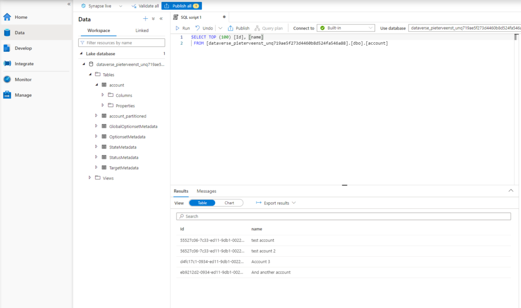
Task: Undo the last edit
Action: [204, 28]
